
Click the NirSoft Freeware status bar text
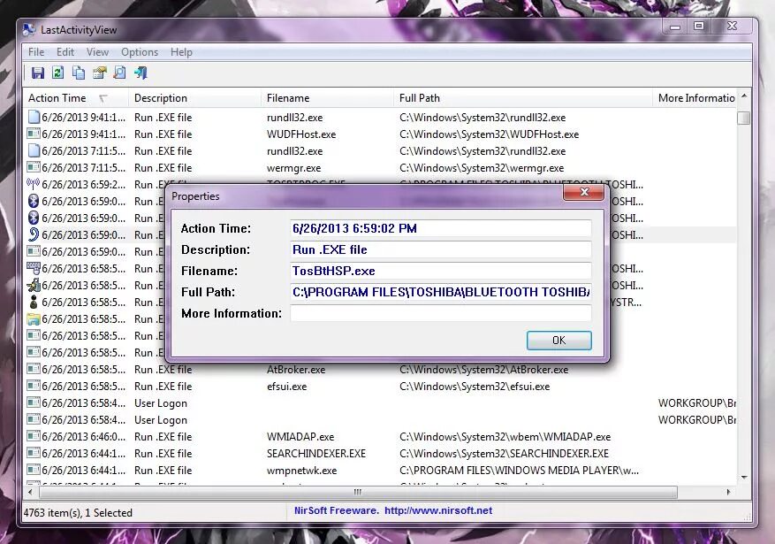point(336,510)
